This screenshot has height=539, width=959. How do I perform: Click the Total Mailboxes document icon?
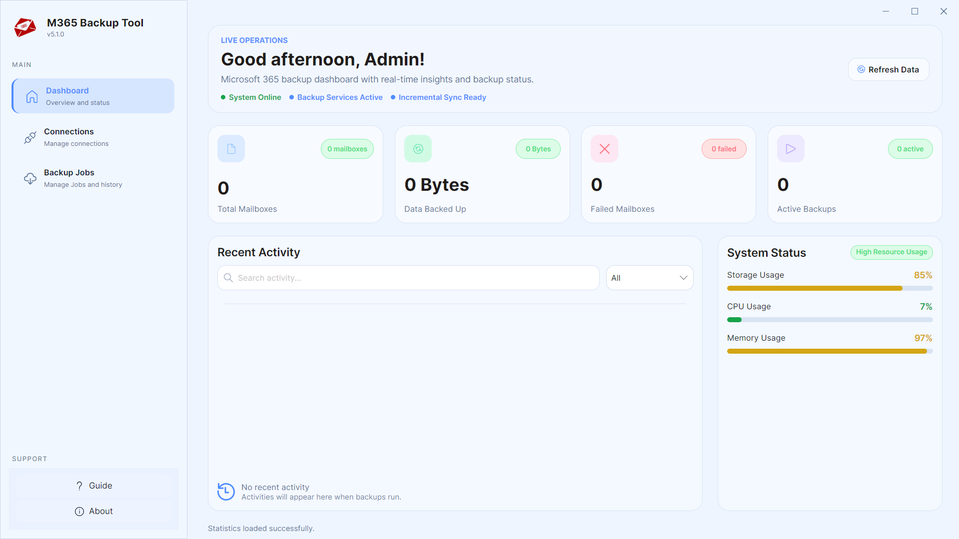[231, 149]
